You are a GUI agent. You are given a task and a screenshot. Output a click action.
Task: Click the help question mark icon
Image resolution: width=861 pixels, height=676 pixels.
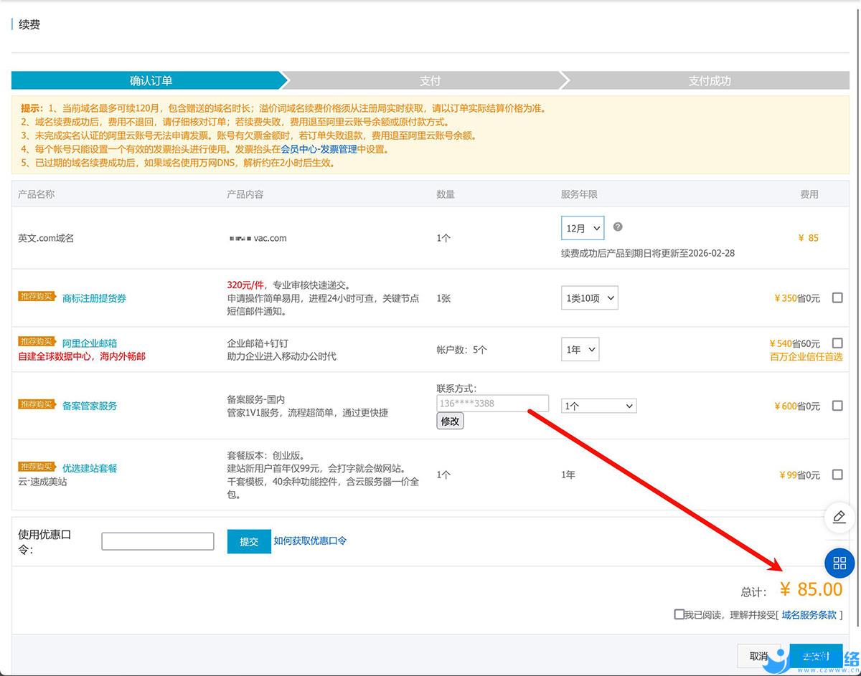tap(618, 227)
